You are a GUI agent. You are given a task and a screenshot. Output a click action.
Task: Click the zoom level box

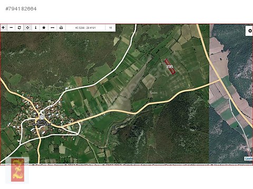[110, 28]
